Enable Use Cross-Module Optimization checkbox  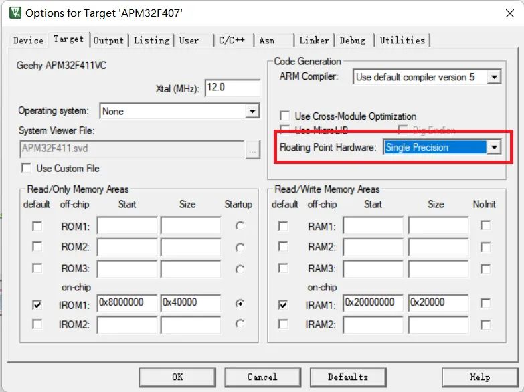tap(285, 116)
